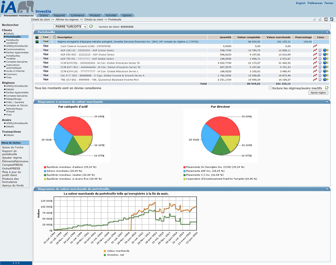Collapse the Diagramme à secteurs panel

click(x=327, y=102)
